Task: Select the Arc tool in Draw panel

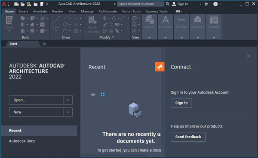Action: (65, 18)
